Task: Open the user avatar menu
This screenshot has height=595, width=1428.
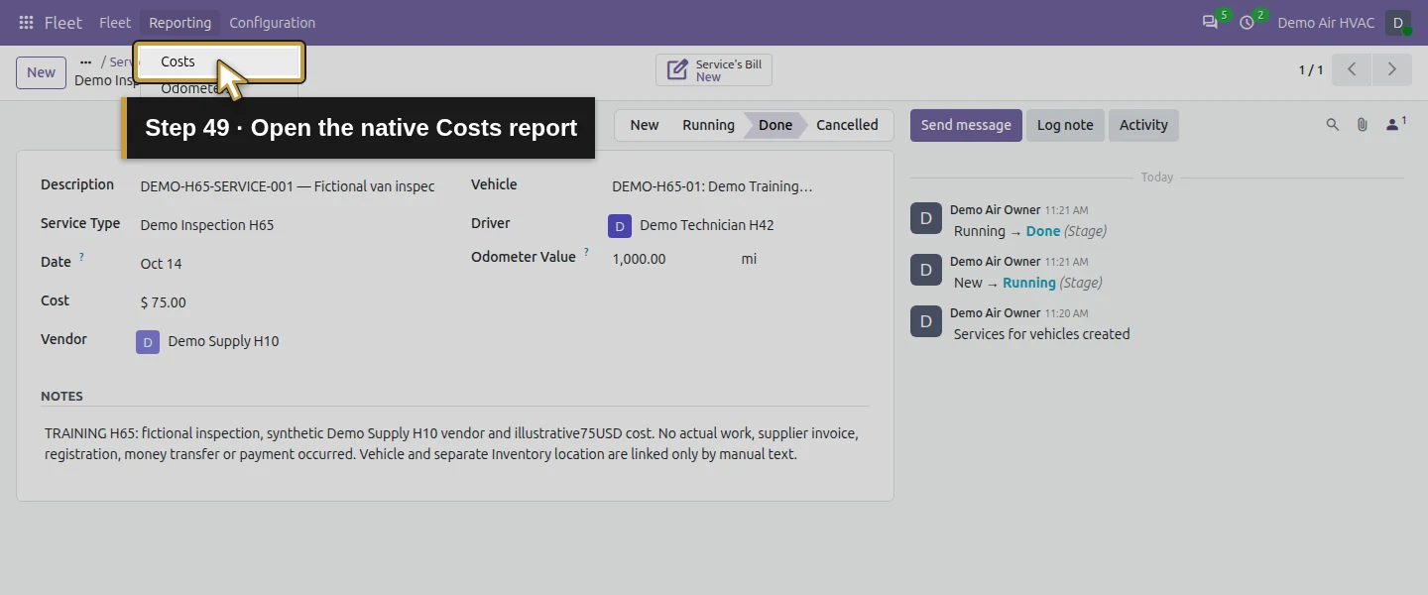Action: (1398, 23)
